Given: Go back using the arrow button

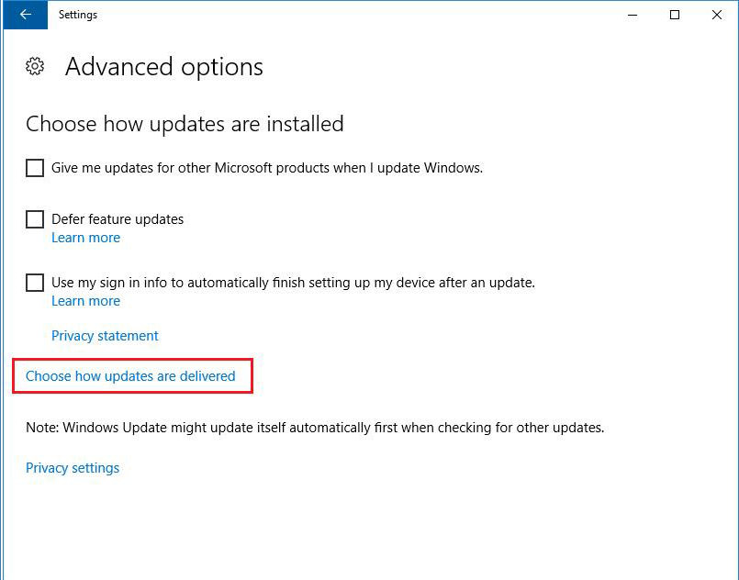Looking at the screenshot, I should 26,15.
